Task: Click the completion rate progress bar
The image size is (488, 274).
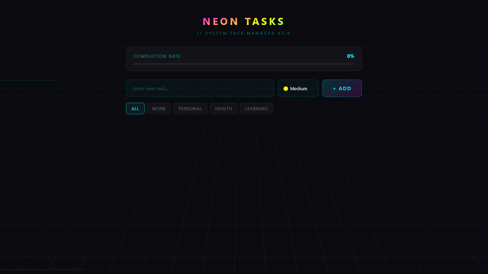Action: click(x=244, y=64)
